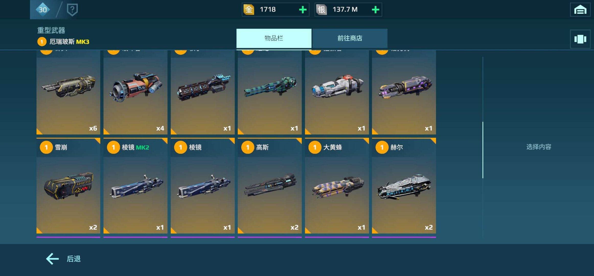The width and height of the screenshot is (594, 276).
Task: Pick the 大黄蜂 weapon card
Action: 337,186
